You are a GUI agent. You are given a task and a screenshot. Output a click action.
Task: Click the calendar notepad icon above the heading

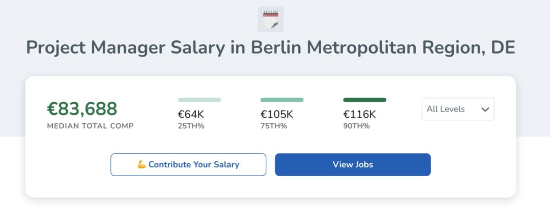(x=270, y=19)
